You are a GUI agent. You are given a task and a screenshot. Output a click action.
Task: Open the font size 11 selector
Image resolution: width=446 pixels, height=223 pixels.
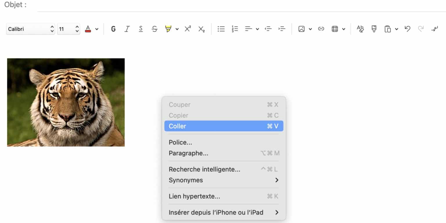point(69,29)
